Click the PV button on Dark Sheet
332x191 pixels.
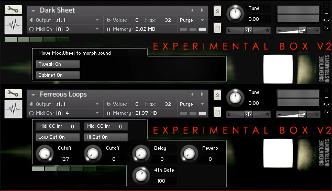(326, 28)
